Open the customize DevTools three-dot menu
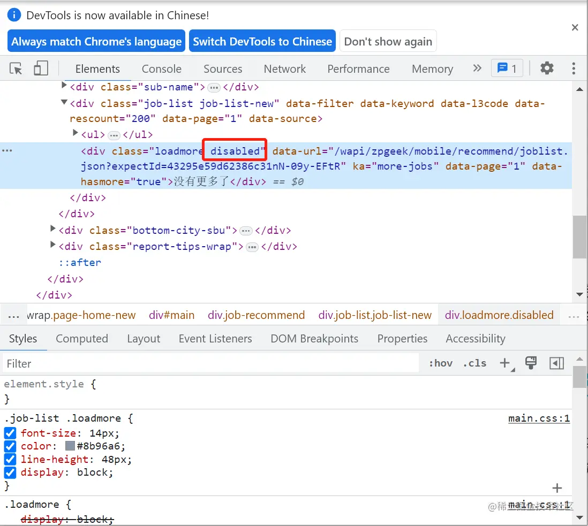Viewport: 588px width, 526px height. point(574,68)
